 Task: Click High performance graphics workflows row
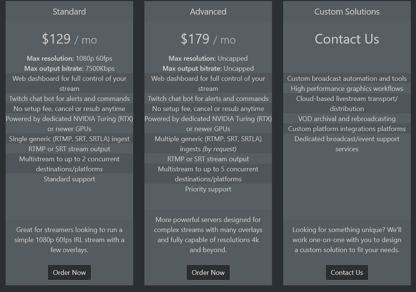coord(347,88)
